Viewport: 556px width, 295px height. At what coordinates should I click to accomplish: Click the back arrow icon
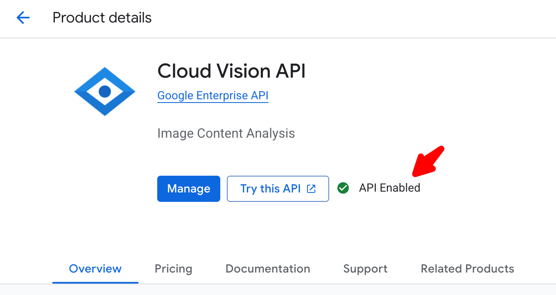[x=23, y=18]
